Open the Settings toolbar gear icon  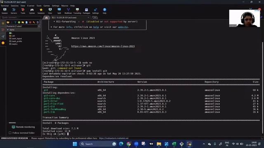coord(95,11)
